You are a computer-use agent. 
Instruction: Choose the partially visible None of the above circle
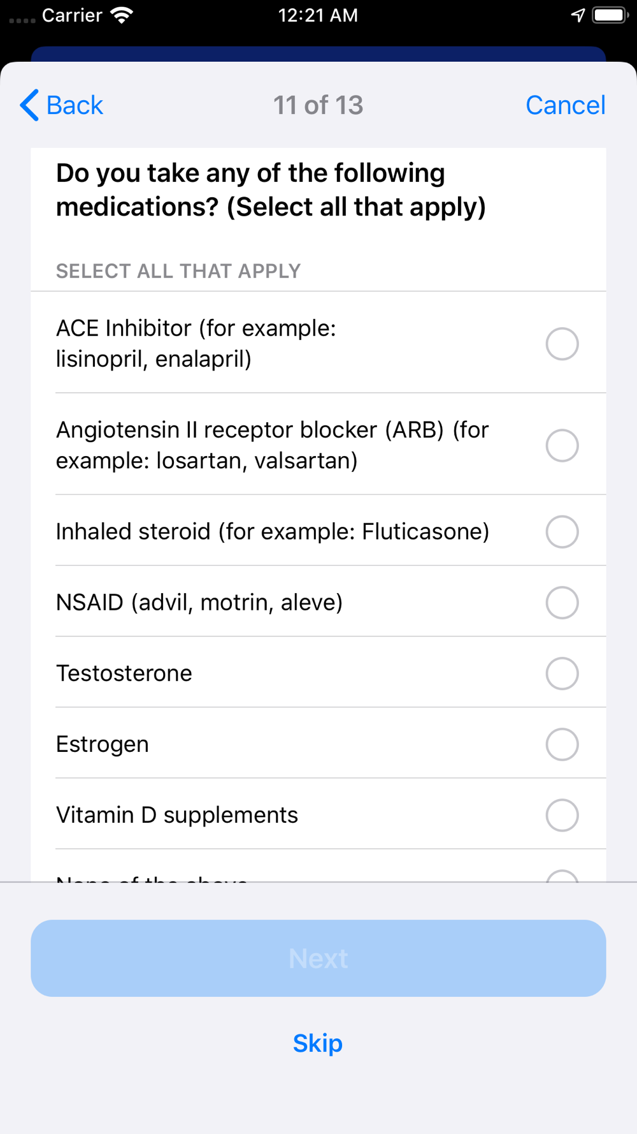tap(562, 876)
